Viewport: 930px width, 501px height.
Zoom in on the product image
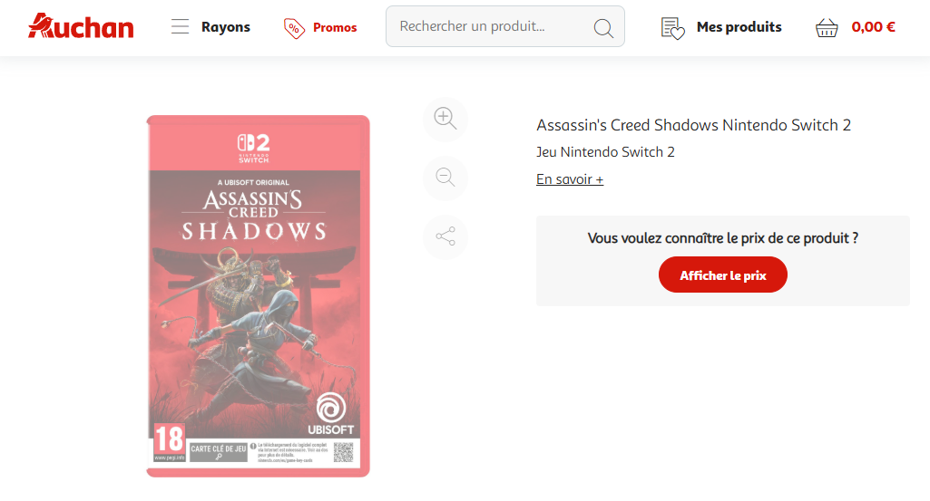tap(445, 119)
